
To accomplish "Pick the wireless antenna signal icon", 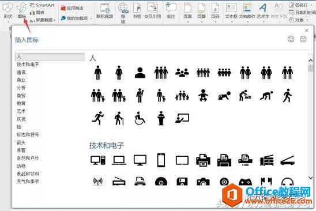I will tap(98, 182).
